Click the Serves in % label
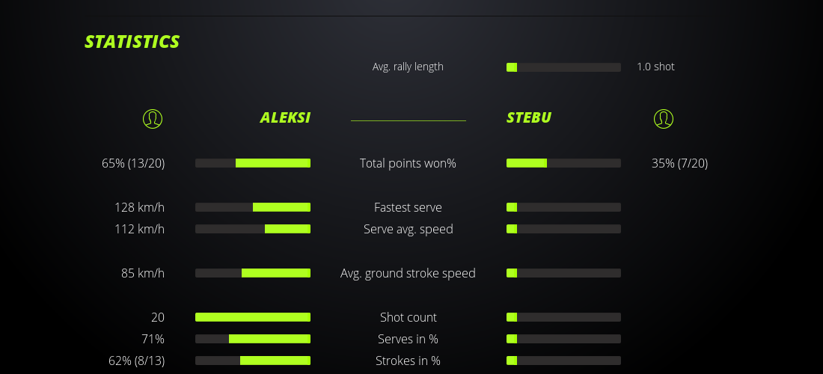 [408, 339]
